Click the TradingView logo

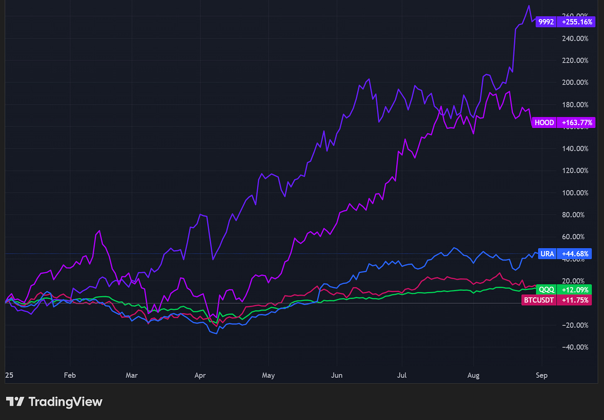(54, 402)
